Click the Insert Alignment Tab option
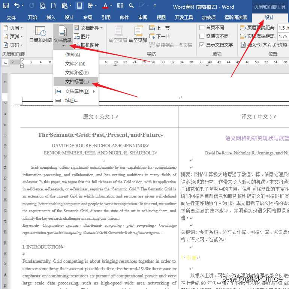The image size is (289, 289). 265,45
